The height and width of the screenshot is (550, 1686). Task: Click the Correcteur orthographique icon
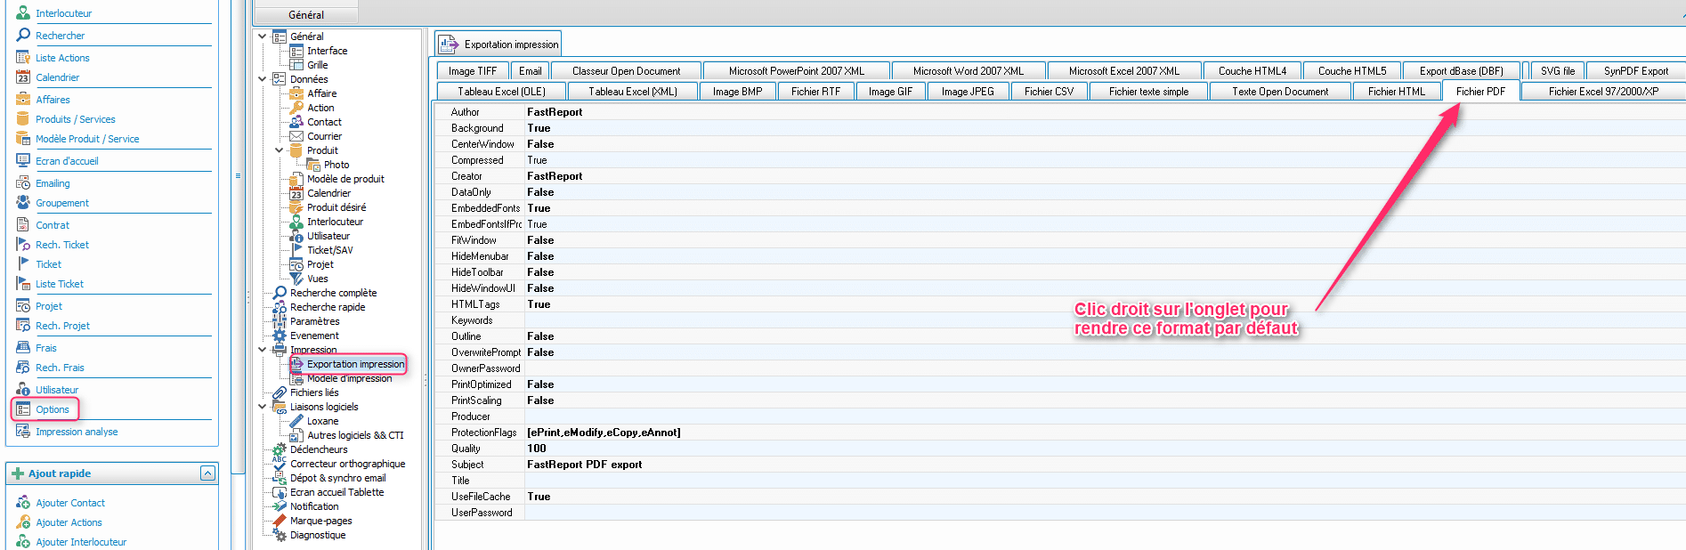click(280, 464)
